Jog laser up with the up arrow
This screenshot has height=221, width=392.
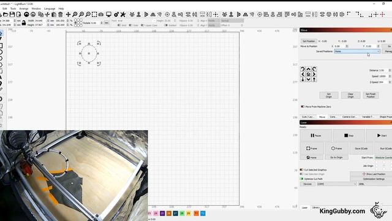click(309, 69)
